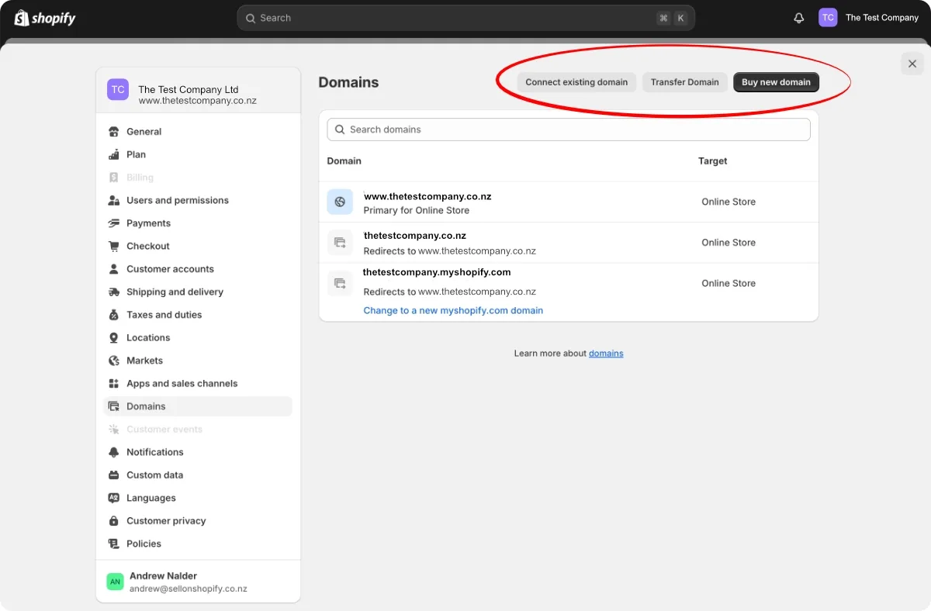931x611 pixels.
Task: Go to Apps and sales channels
Action: click(x=182, y=384)
